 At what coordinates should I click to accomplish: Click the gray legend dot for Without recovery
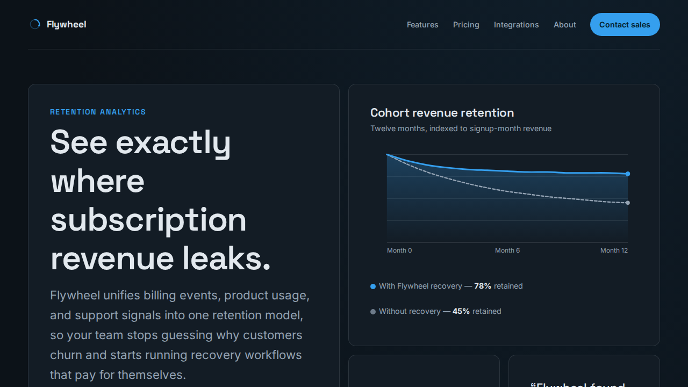(x=373, y=312)
